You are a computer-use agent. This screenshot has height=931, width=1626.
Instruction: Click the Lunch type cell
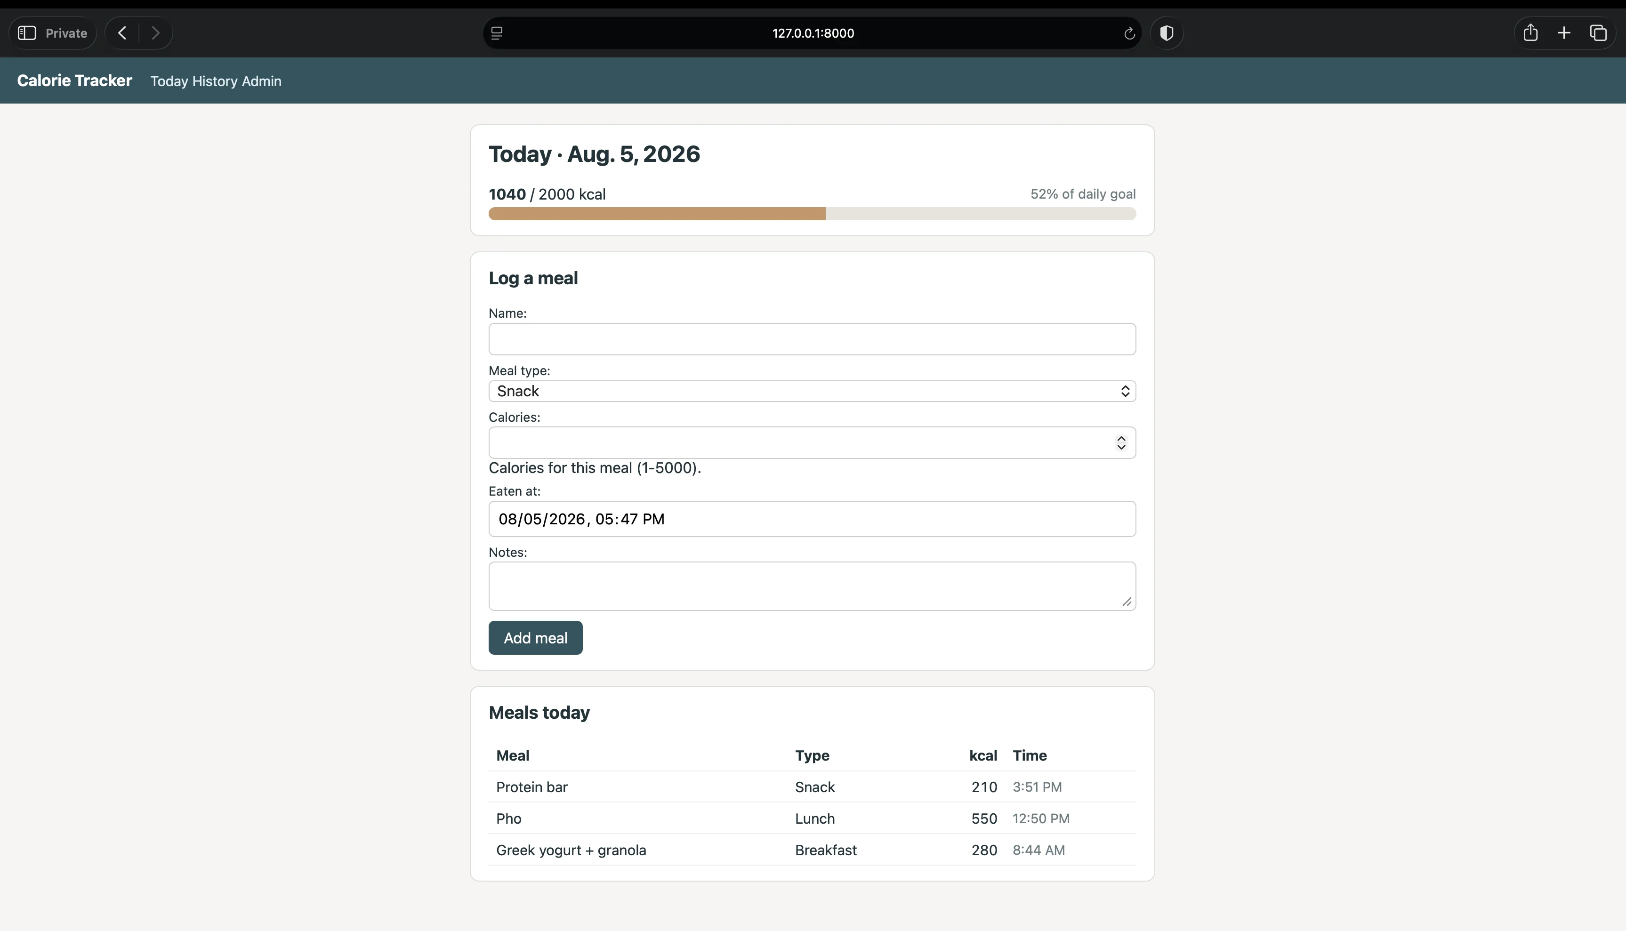pos(814,819)
